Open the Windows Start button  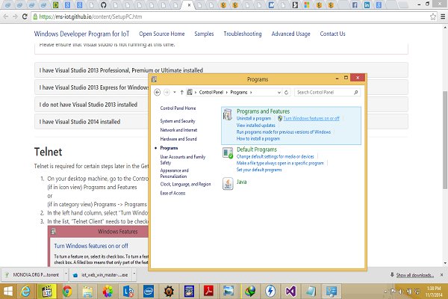coord(8,292)
